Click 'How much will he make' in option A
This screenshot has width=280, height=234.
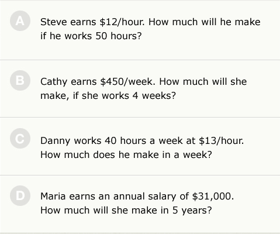click(205, 22)
